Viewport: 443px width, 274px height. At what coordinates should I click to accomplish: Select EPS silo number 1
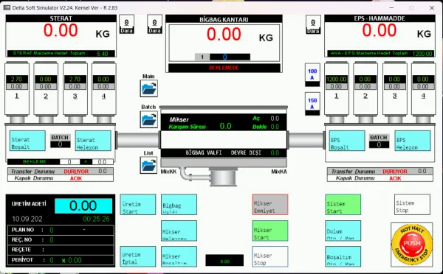(x=336, y=88)
